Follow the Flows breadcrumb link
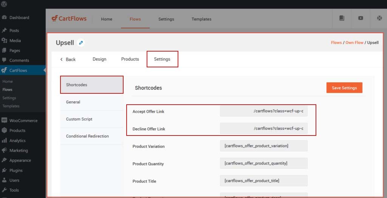Viewport: 387px width, 198px height. click(336, 43)
